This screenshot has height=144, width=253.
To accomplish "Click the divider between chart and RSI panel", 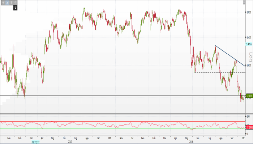I will 123,114.
